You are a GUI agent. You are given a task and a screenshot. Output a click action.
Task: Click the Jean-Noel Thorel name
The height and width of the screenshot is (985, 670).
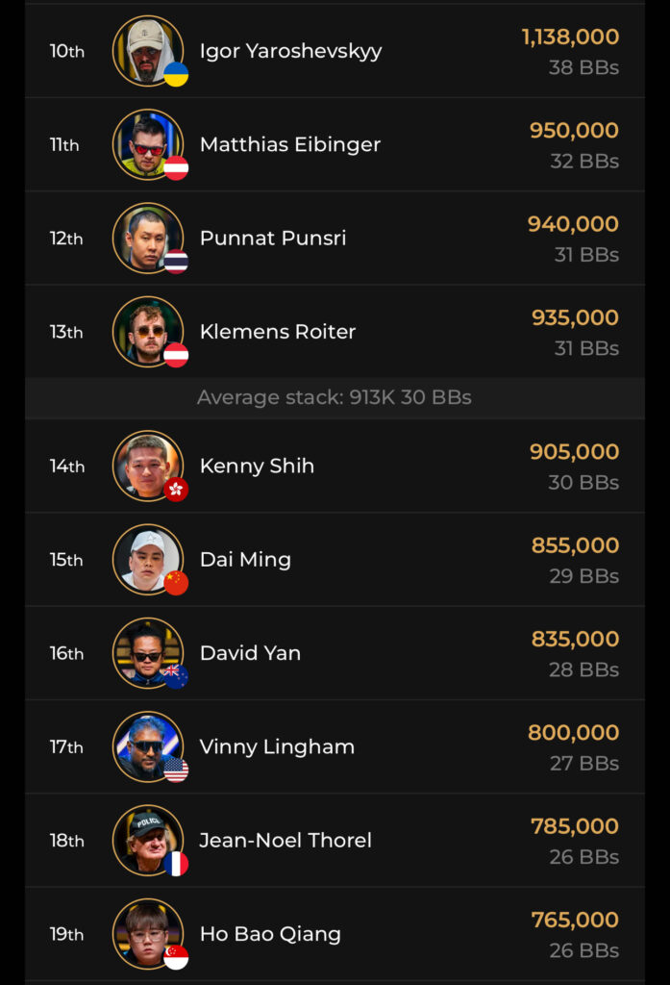point(285,840)
